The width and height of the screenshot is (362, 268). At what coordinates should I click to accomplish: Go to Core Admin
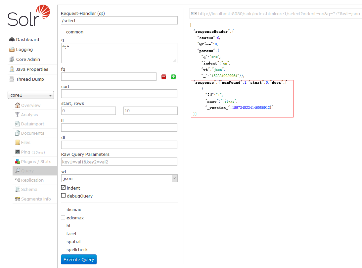28,59
